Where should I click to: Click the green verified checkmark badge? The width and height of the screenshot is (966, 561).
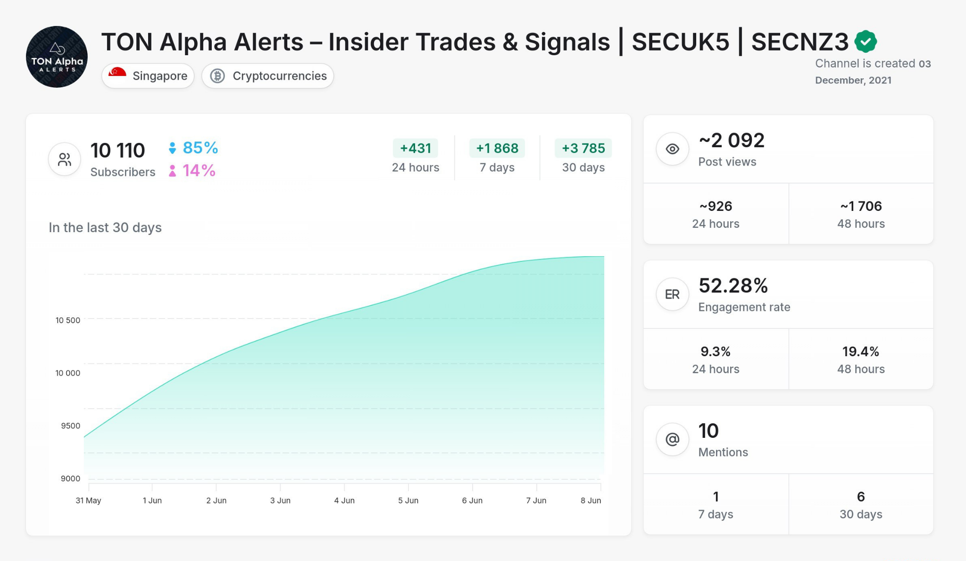point(866,42)
